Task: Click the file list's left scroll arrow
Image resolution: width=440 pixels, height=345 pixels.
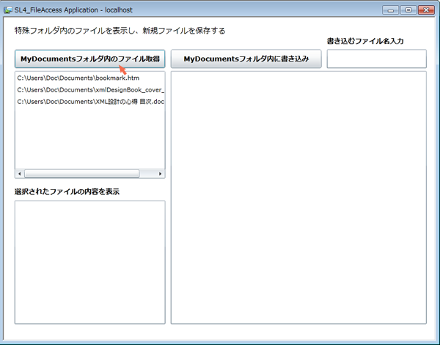Action: tap(19, 174)
